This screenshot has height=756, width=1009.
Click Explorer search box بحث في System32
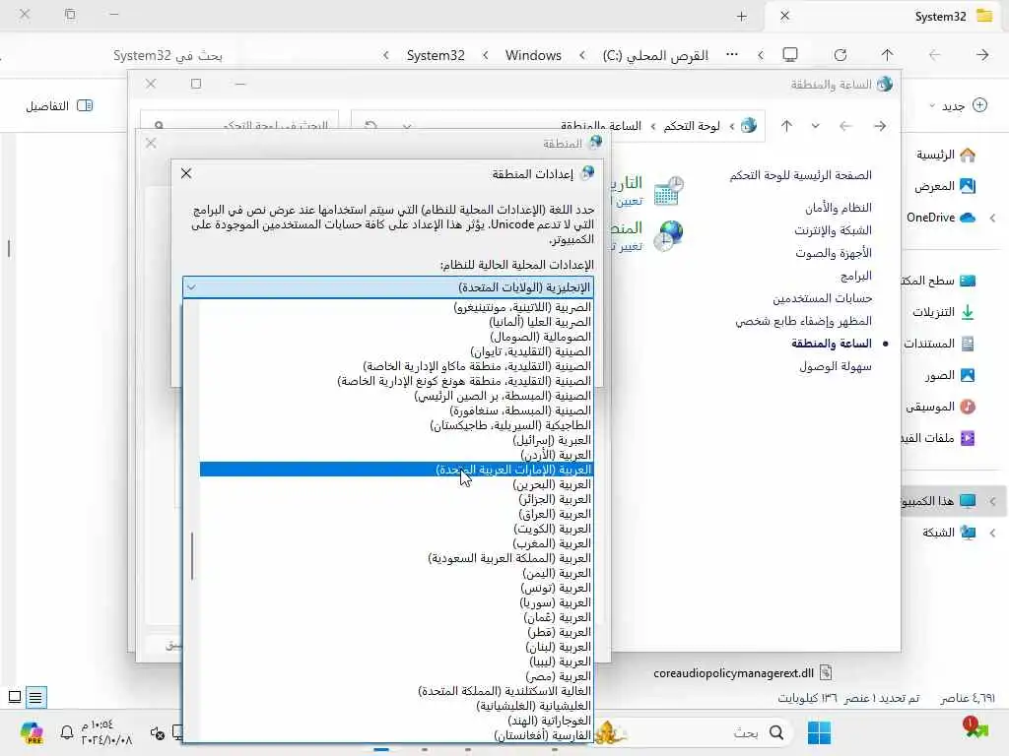(168, 55)
